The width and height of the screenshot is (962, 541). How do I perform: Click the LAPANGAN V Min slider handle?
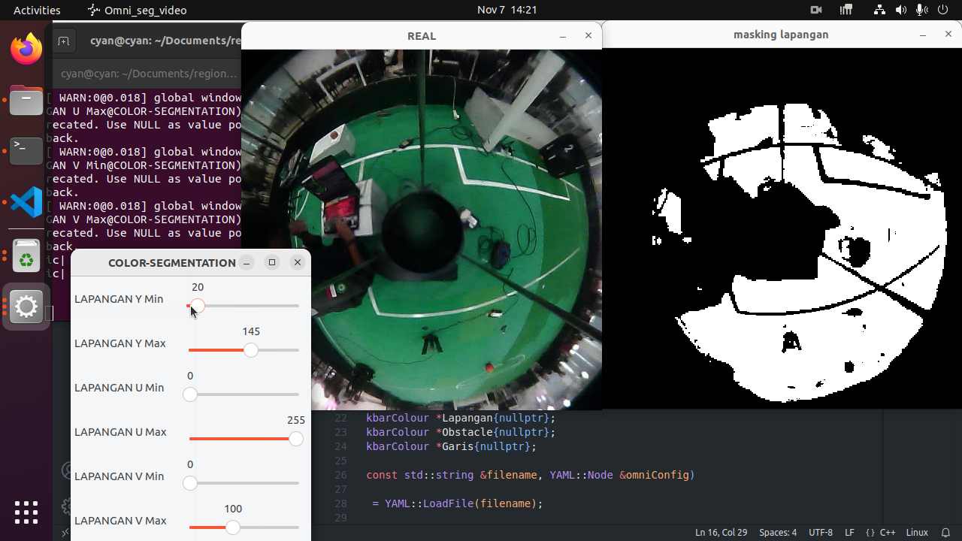[x=190, y=483]
